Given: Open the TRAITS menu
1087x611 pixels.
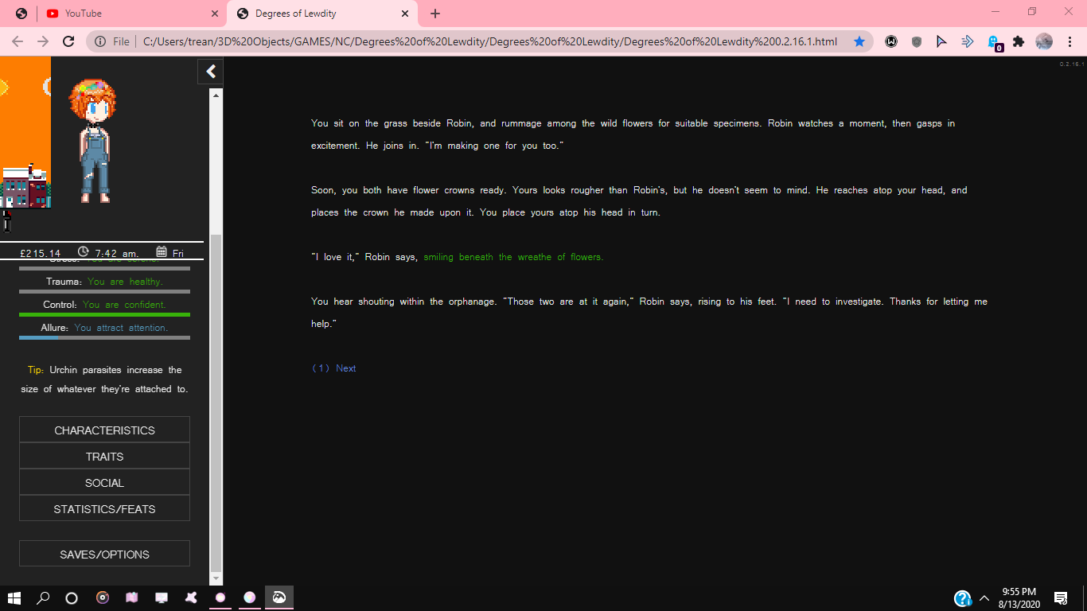Looking at the screenshot, I should pos(104,457).
